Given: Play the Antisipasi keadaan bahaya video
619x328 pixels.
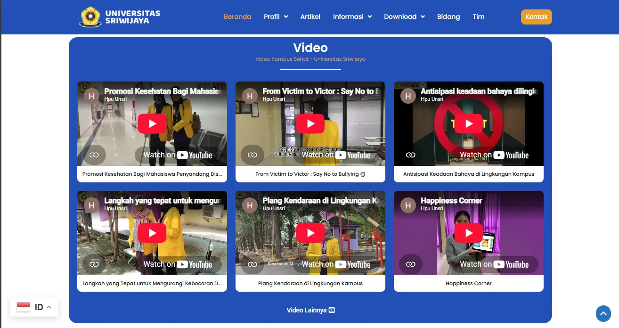Looking at the screenshot, I should 469,124.
